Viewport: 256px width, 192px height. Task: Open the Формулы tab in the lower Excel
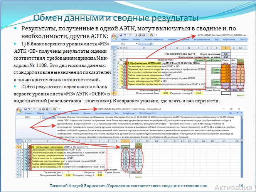pyautogui.click(x=75, y=113)
